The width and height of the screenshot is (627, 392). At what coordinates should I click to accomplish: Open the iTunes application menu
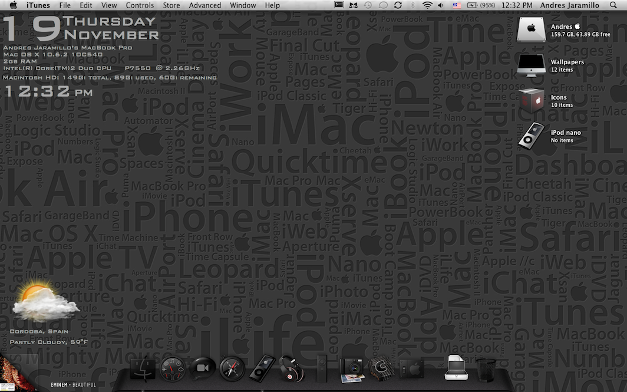[x=38, y=5]
